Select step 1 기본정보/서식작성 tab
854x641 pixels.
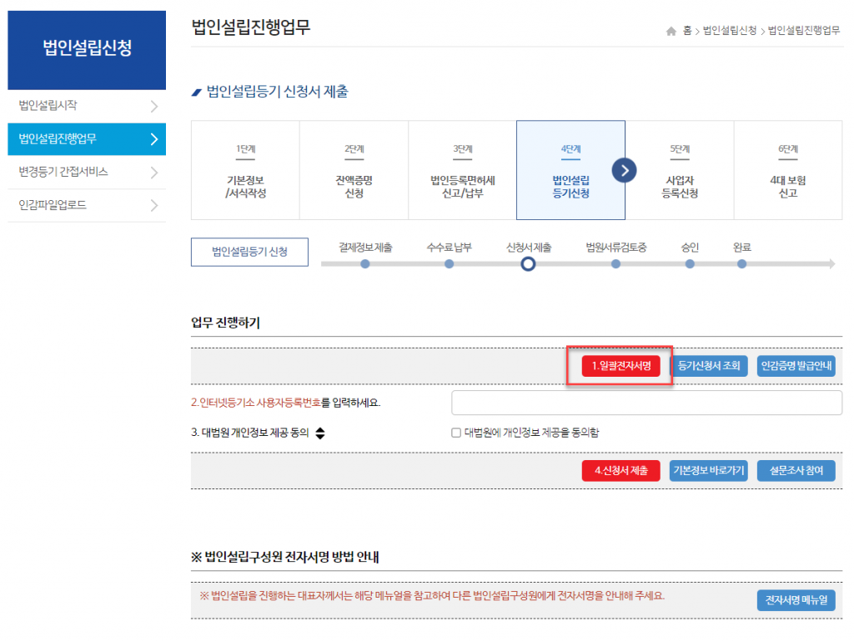coord(245,170)
